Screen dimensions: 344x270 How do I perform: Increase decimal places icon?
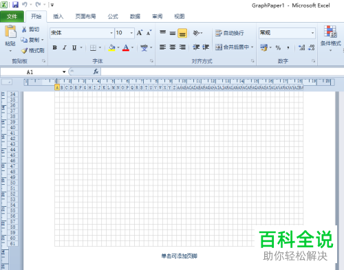[301, 47]
